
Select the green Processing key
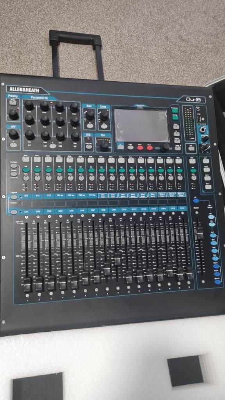tap(175, 111)
